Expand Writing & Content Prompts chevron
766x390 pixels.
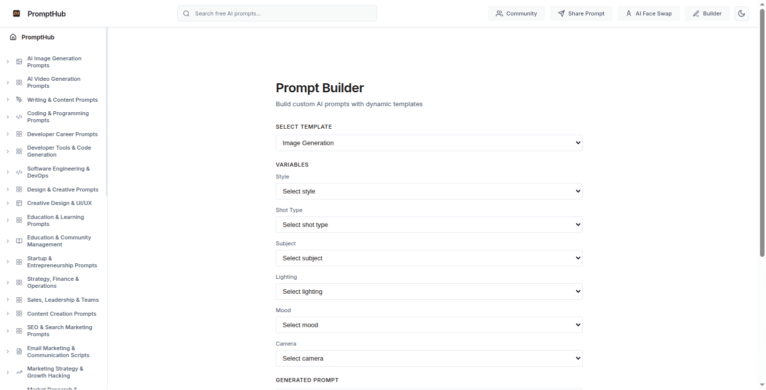(7, 100)
